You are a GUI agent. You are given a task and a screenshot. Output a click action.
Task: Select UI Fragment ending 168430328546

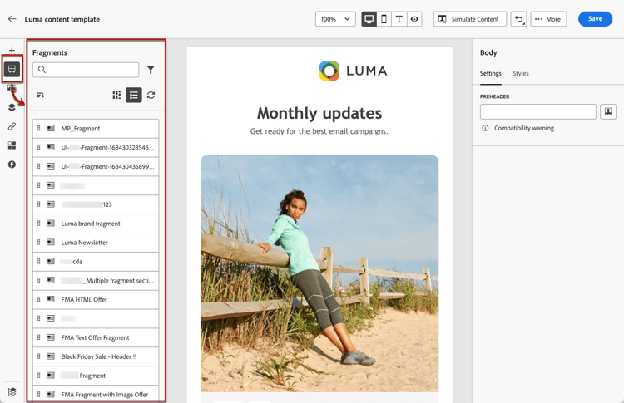(96, 147)
